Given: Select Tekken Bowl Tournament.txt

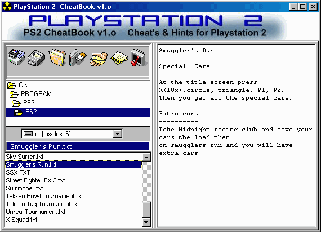Looking at the screenshot, I should point(73,196).
